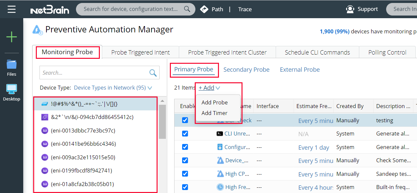
Task: Enable the checkbox on the BGP Check row
Action: click(185, 120)
